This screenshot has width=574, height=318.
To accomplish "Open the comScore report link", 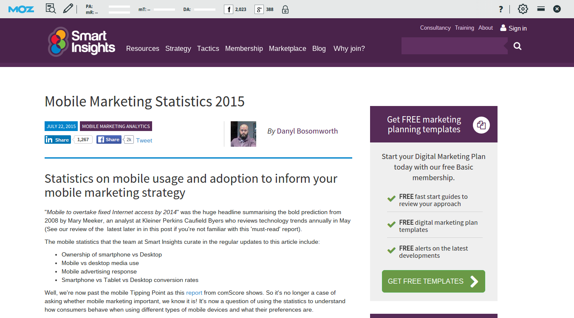I will (x=194, y=293).
